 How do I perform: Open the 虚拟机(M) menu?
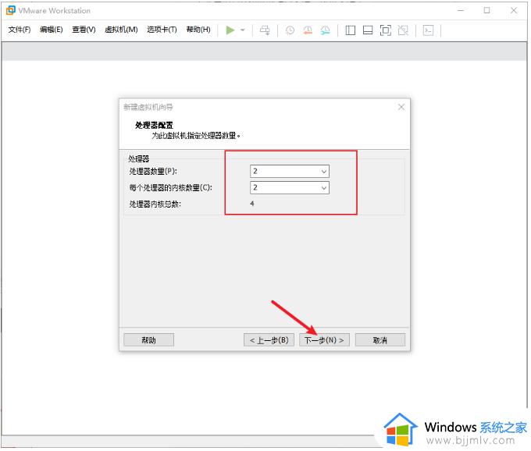[x=121, y=30]
